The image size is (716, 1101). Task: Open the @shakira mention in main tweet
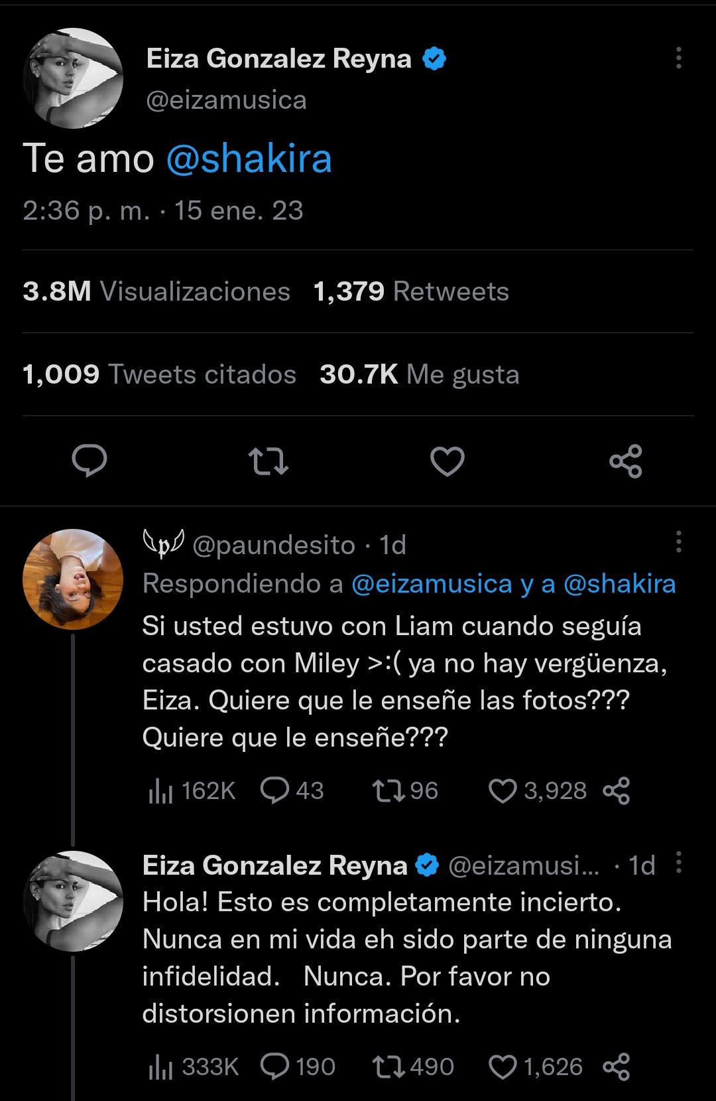click(249, 159)
